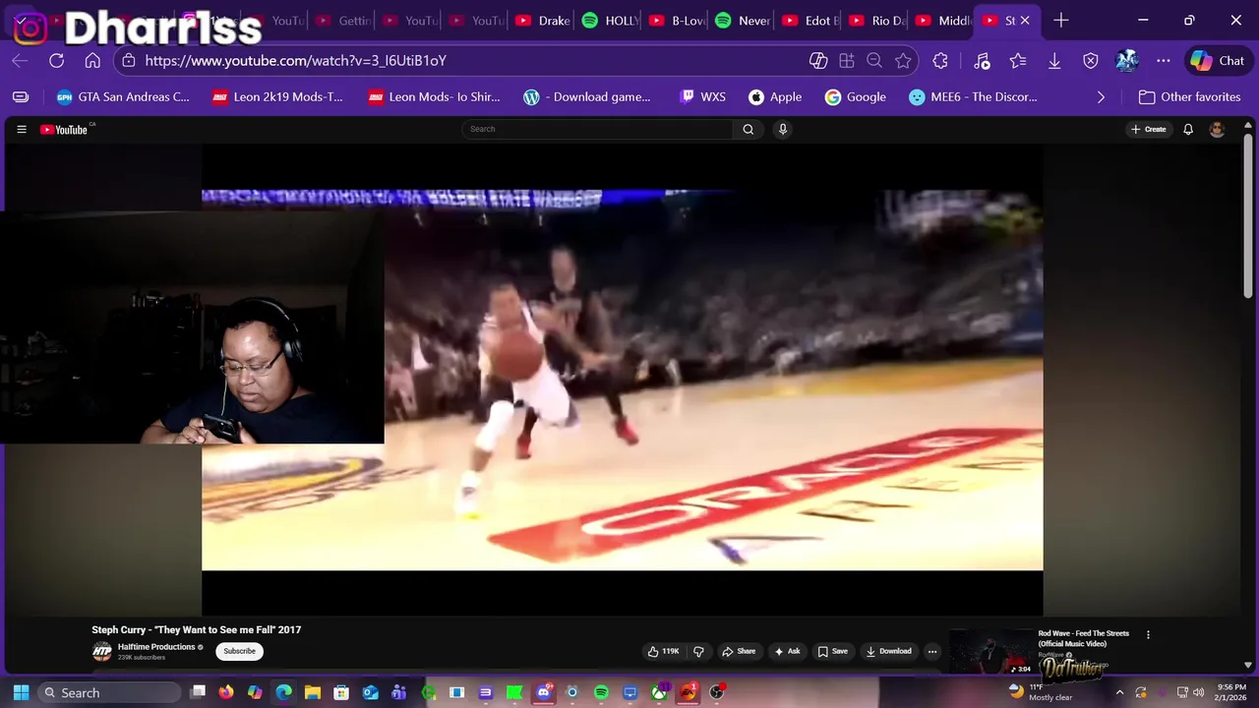Viewport: 1259px width, 708px height.
Task: Open the Copilot Chat button
Action: click(x=1218, y=61)
